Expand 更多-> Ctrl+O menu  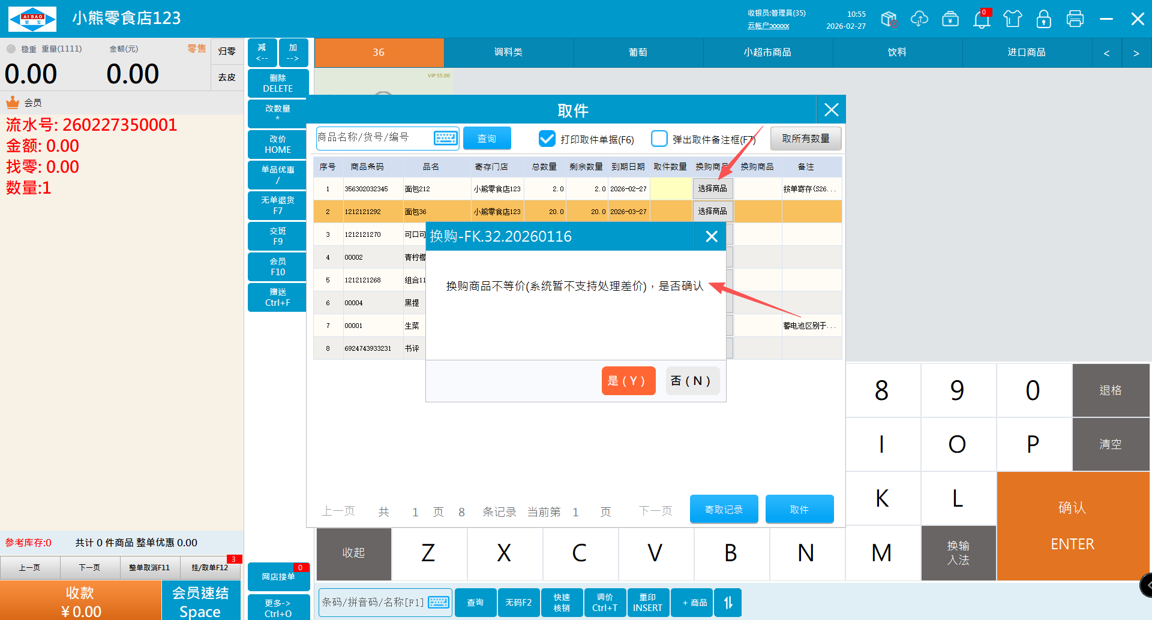tap(278, 607)
